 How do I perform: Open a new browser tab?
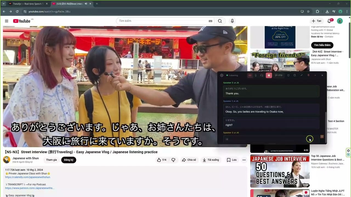point(97,4)
